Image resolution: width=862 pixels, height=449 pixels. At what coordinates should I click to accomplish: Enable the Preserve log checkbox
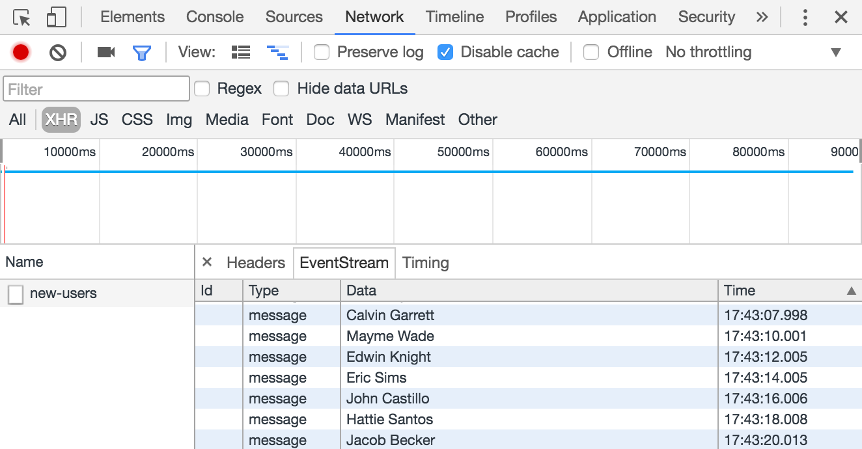pyautogui.click(x=322, y=53)
